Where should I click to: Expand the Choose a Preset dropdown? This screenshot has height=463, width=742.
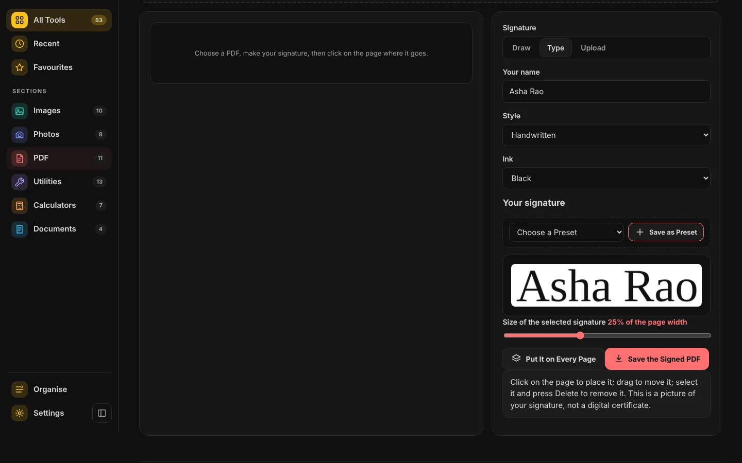[566, 232]
